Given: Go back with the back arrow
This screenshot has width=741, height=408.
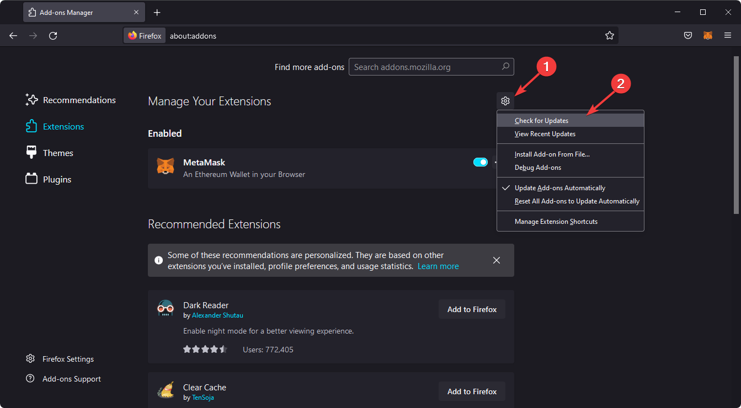Looking at the screenshot, I should point(13,35).
